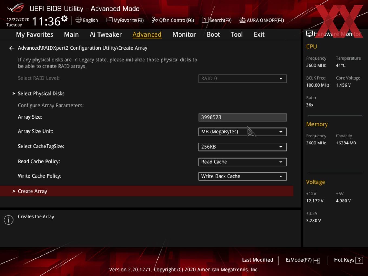Click Qfan Control(F6) button
This screenshot has height=276, width=368.
[x=173, y=20]
